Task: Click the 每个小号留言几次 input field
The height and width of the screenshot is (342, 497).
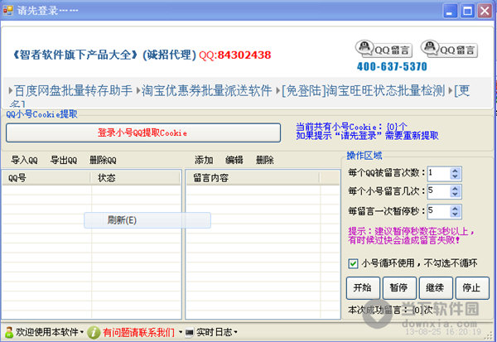Action: [439, 191]
